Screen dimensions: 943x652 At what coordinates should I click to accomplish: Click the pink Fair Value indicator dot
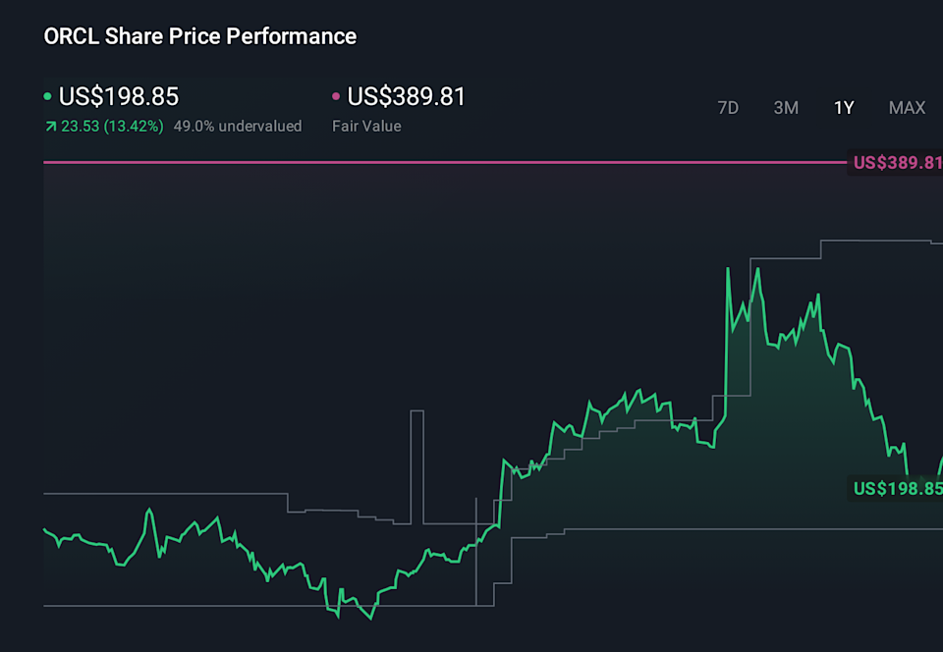[335, 97]
